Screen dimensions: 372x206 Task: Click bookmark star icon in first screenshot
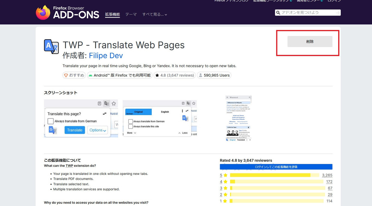pos(114,104)
